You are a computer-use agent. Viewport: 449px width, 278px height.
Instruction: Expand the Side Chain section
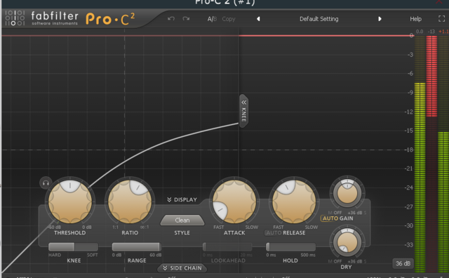click(x=182, y=268)
